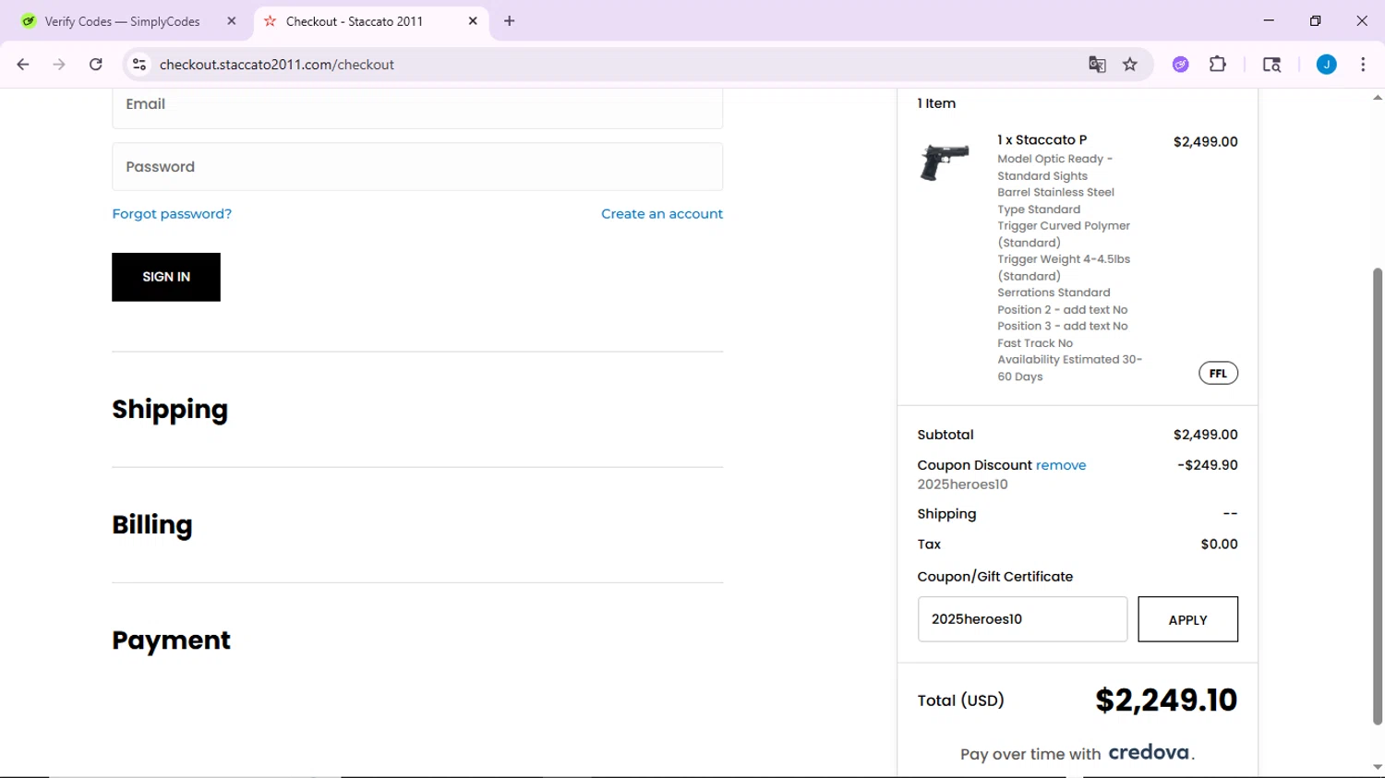
Task: Click the coupon code input field
Action: click(x=1022, y=619)
